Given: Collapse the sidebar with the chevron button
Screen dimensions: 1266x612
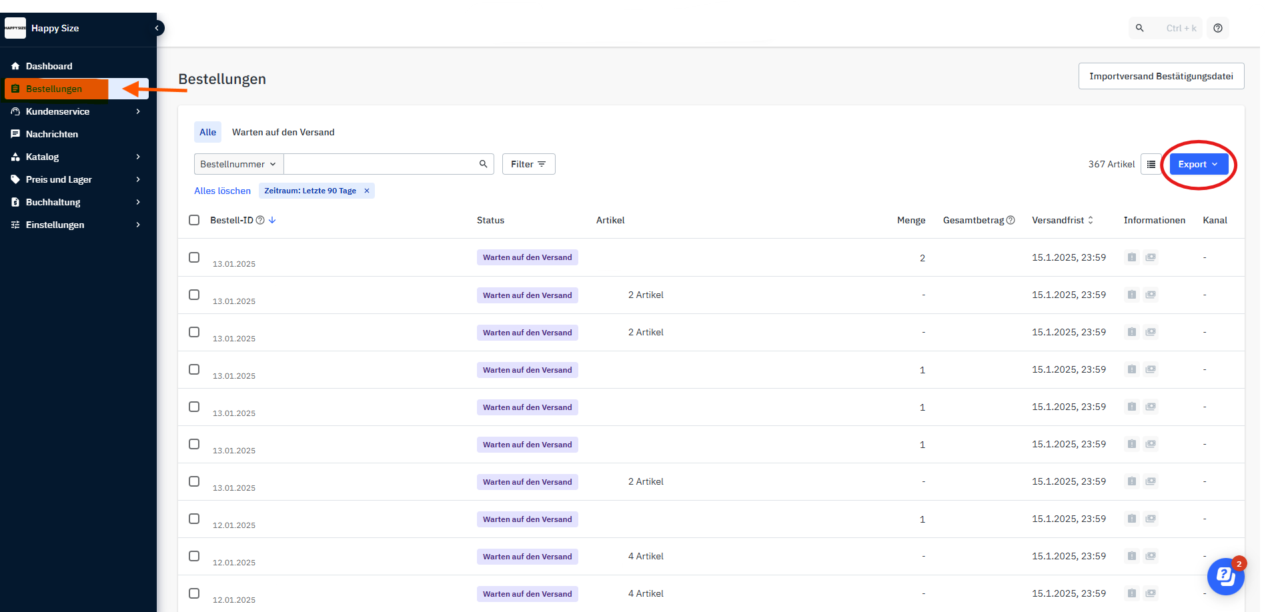Looking at the screenshot, I should point(157,28).
